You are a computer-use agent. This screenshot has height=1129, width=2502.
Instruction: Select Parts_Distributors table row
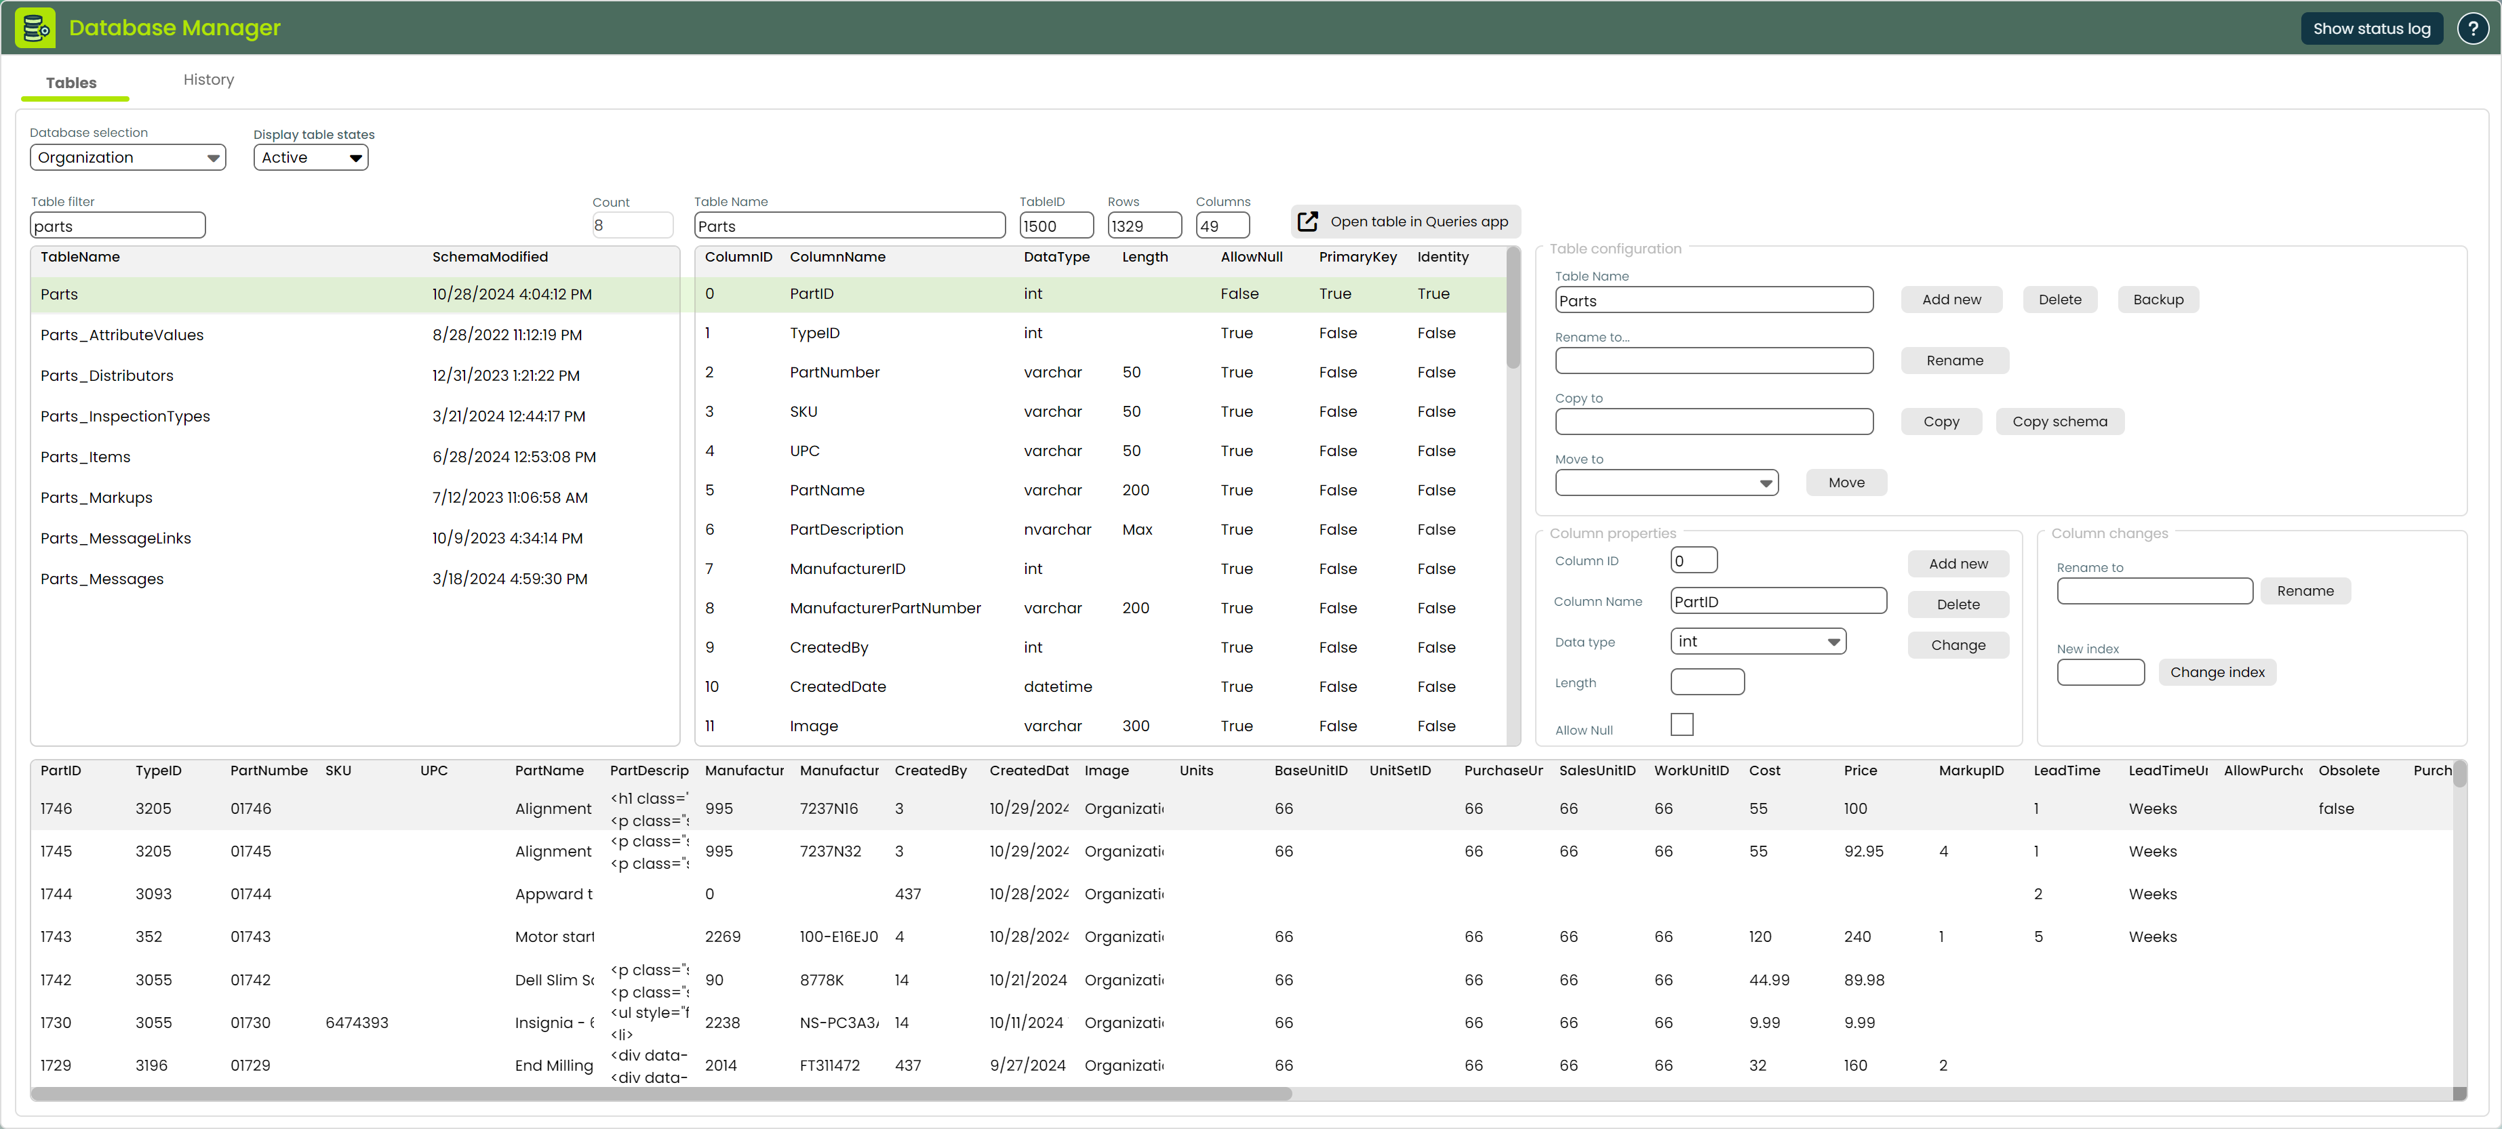point(355,375)
